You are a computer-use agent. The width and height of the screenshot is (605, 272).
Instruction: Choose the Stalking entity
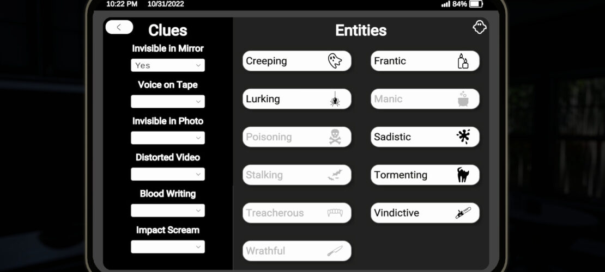[297, 175]
